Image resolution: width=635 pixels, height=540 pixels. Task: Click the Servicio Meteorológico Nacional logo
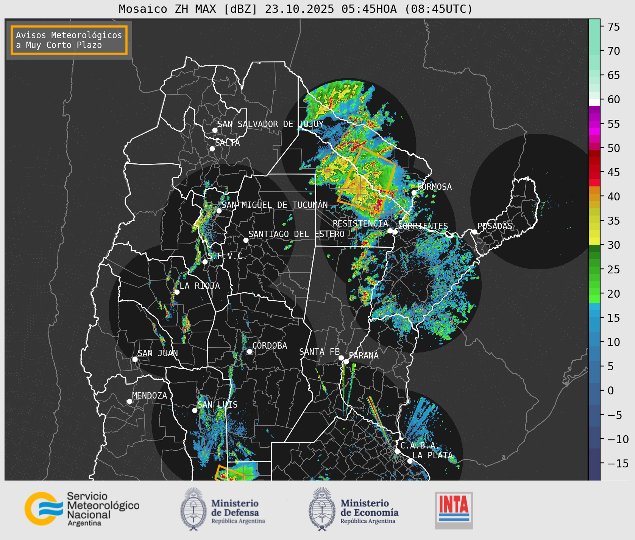pos(82,509)
